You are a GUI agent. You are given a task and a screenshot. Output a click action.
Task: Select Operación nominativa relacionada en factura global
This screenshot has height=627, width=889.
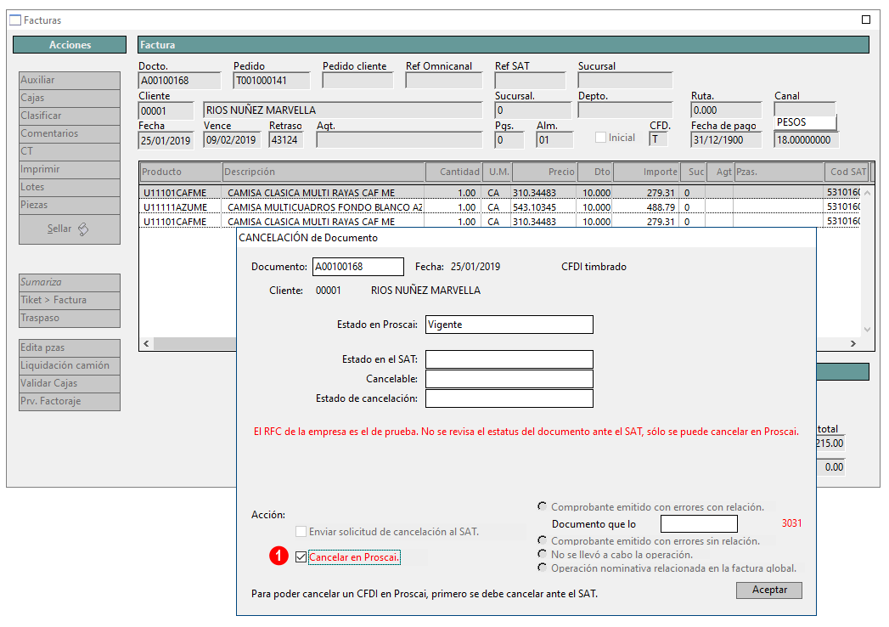coord(542,568)
